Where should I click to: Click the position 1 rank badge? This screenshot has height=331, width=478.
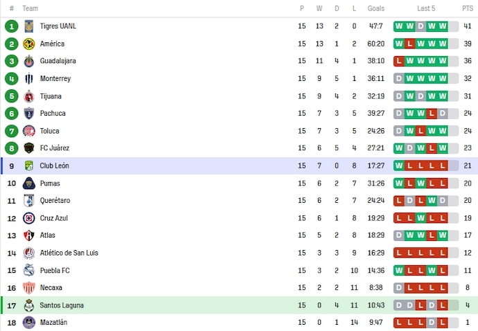point(11,26)
